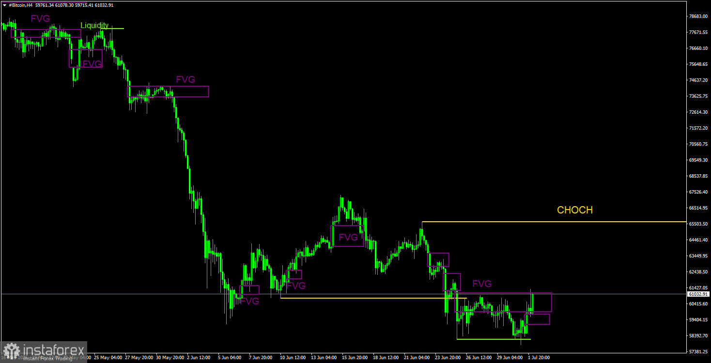Screen dimensions: 711x363
Task: Click the 64461.40 price axis label
Action: pyautogui.click(x=698, y=240)
